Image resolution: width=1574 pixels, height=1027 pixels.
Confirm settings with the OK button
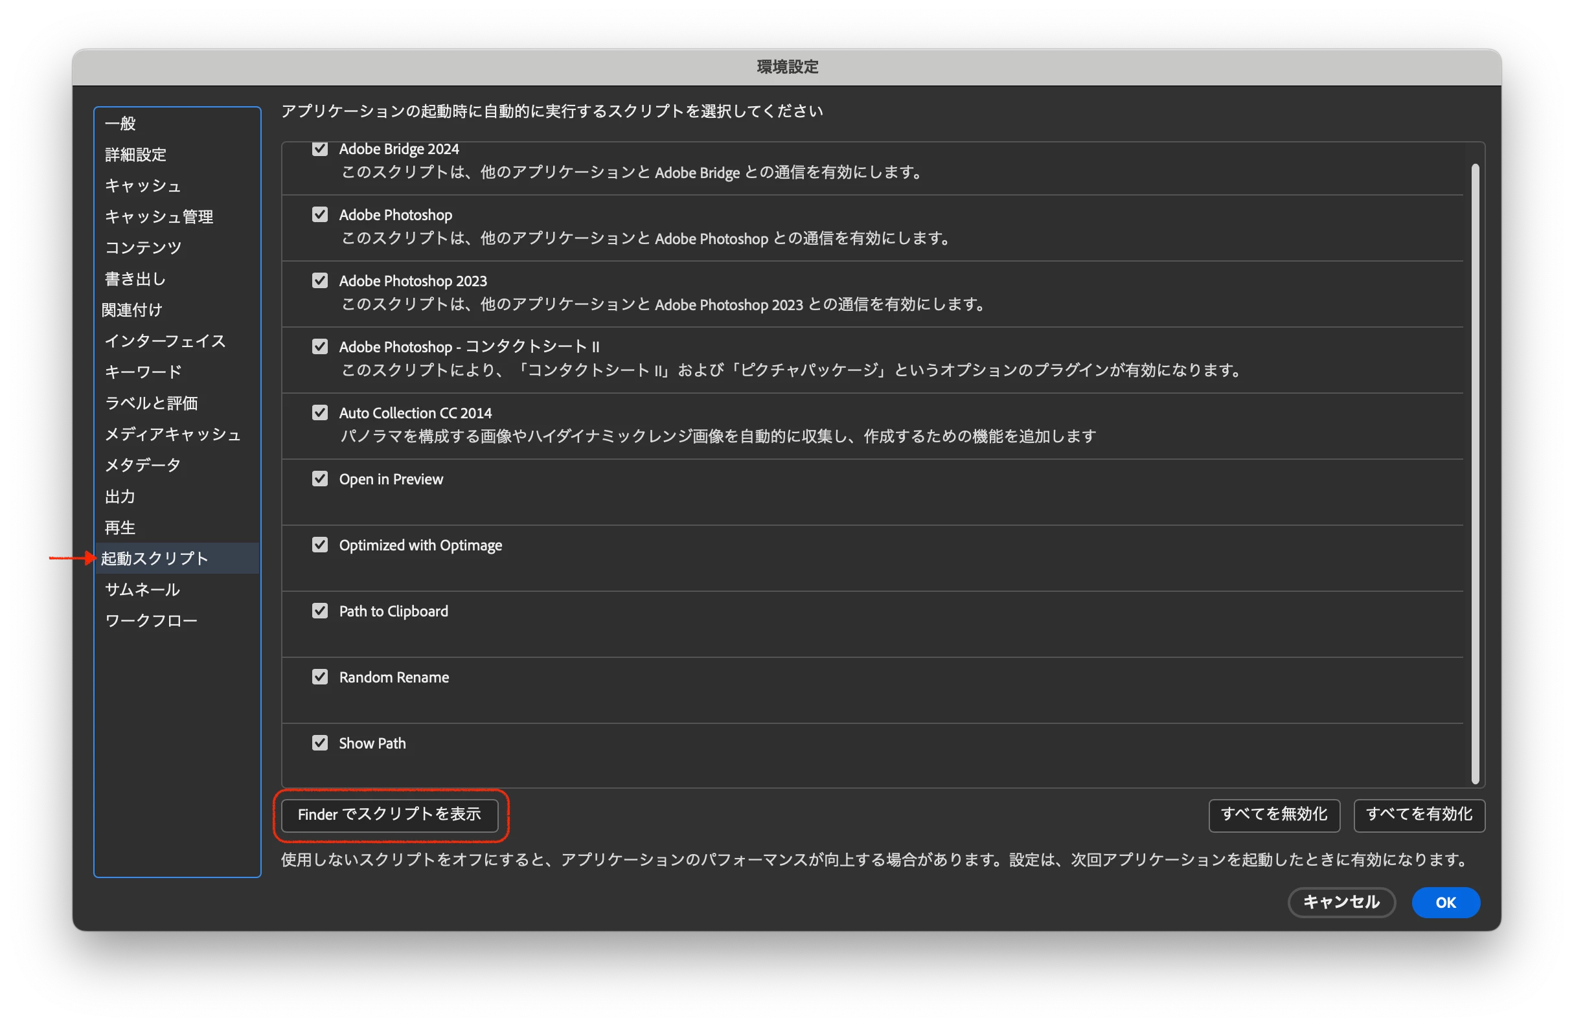(1445, 903)
